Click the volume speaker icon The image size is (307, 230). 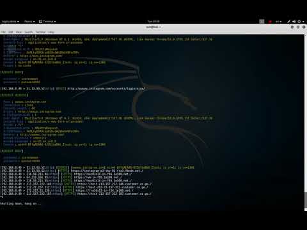[x=294, y=22]
